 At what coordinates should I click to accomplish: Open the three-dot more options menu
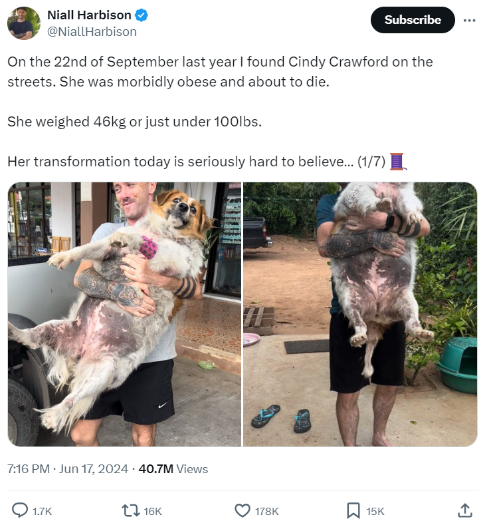(x=469, y=21)
